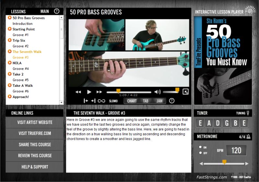This screenshot has height=182, width=259.
Task: Click the course cover artwork thumbnail
Action: (x=223, y=60)
